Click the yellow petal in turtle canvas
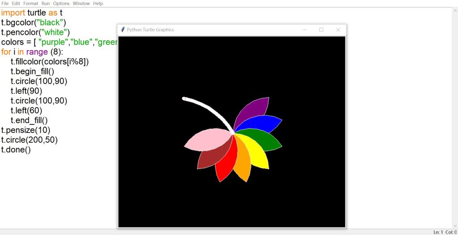 point(256,152)
